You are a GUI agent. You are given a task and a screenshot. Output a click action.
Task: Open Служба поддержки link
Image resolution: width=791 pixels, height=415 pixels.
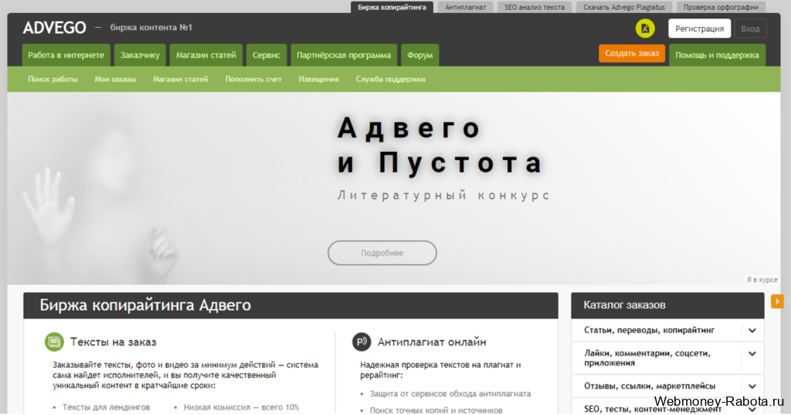point(390,79)
